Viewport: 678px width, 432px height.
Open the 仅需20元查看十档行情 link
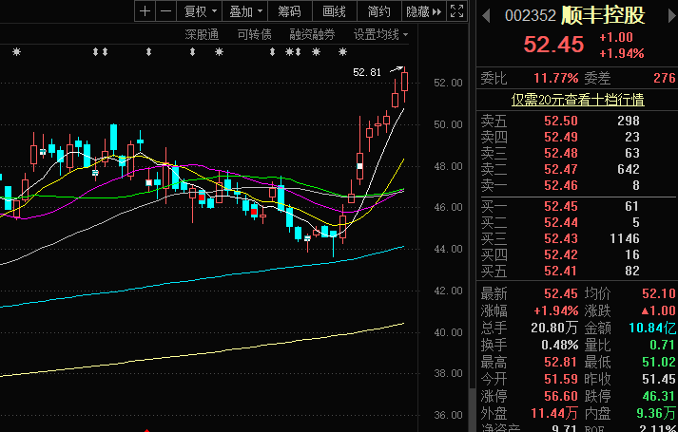click(577, 99)
